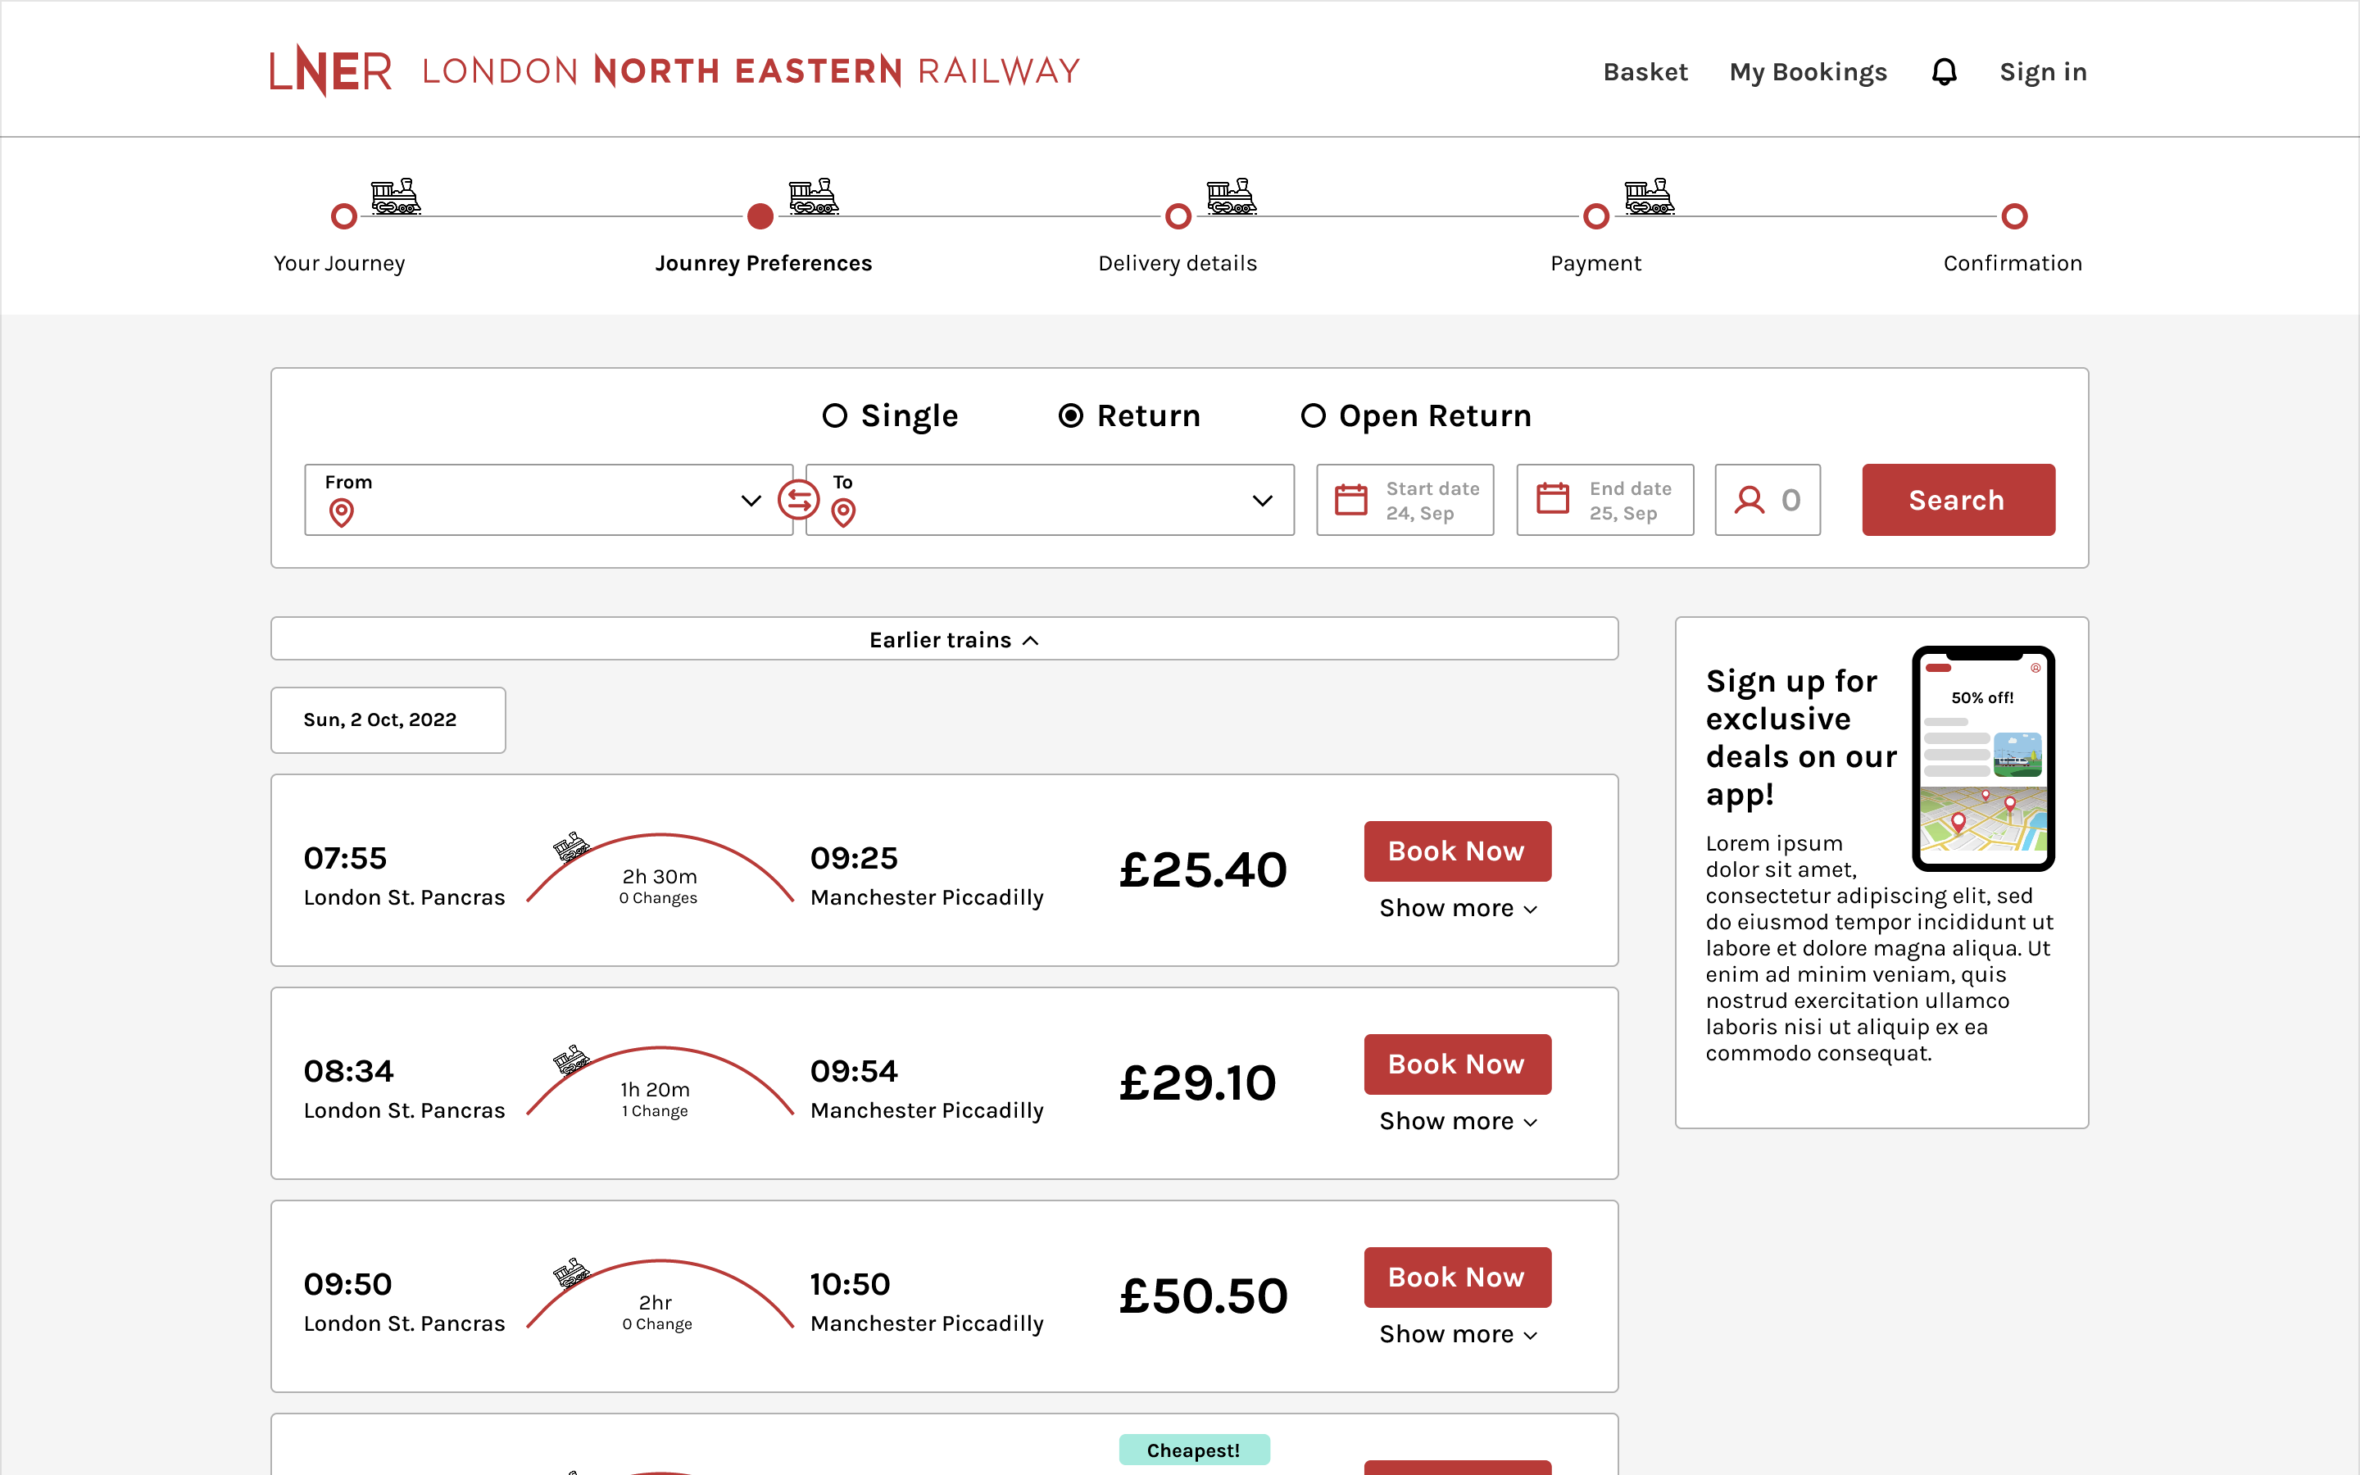Show more for the £29.10 train
2360x1475 pixels.
[x=1458, y=1121]
